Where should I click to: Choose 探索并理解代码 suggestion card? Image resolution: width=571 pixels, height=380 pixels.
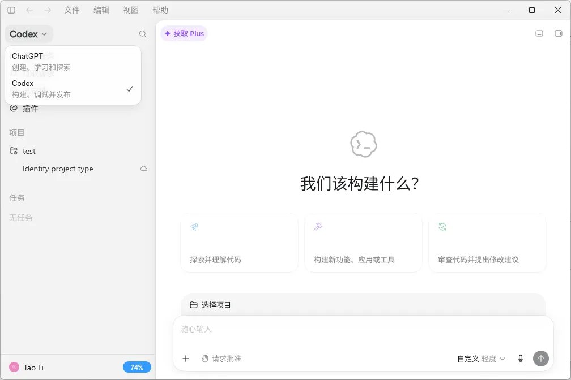tap(239, 243)
